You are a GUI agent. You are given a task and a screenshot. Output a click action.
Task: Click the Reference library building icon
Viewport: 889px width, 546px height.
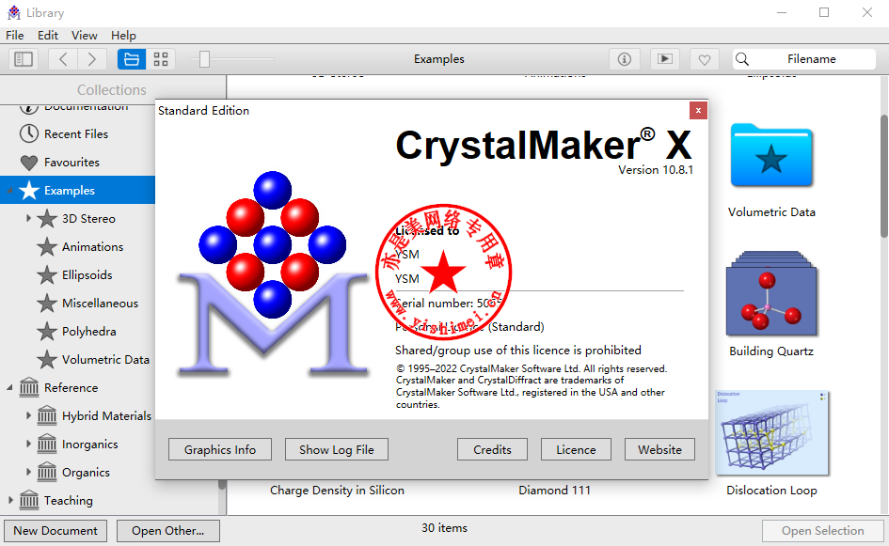(x=29, y=387)
